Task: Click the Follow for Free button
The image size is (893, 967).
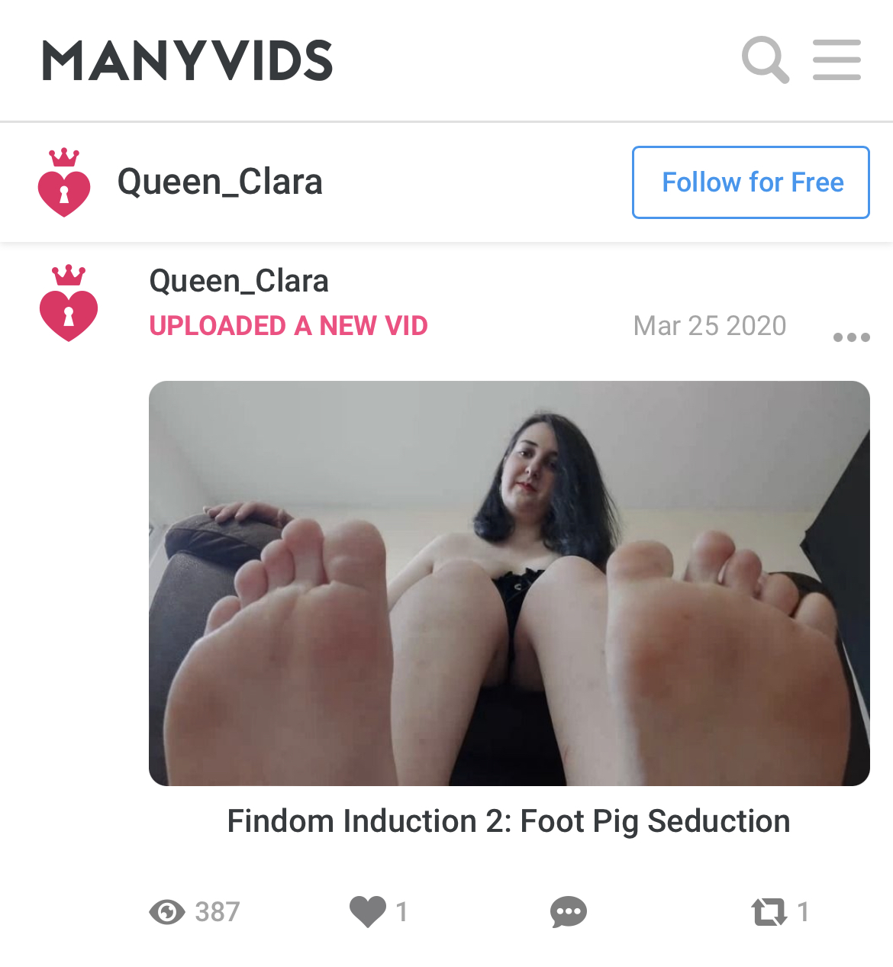Action: (751, 182)
